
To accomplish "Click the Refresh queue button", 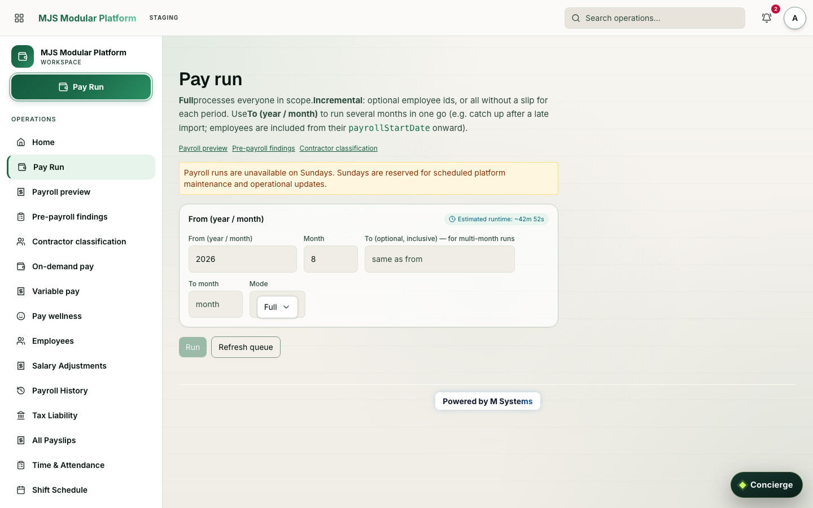I will coord(246,347).
